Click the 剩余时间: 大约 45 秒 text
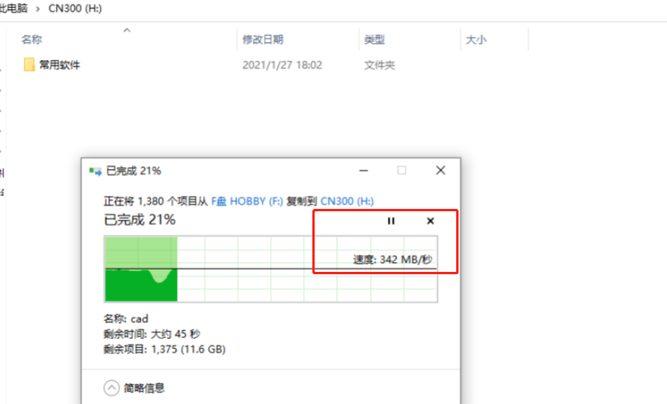This screenshot has width=667, height=404. (x=152, y=334)
